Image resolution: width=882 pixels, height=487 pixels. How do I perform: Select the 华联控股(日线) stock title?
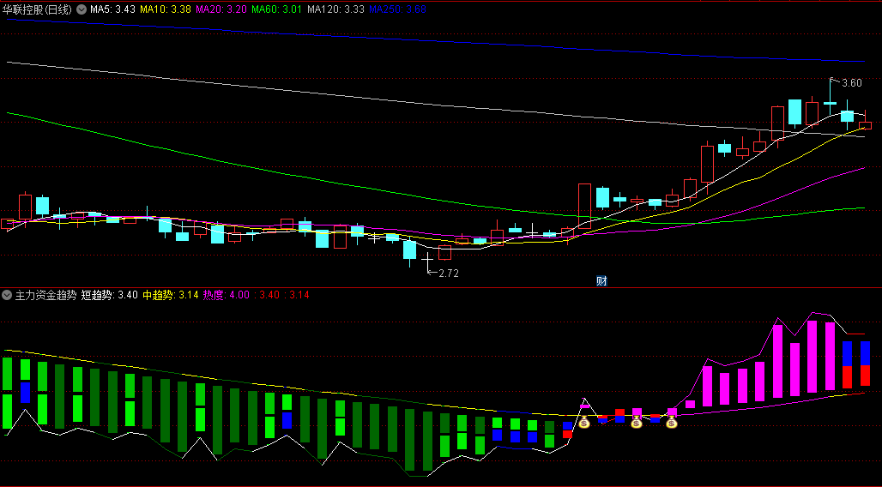38,9
